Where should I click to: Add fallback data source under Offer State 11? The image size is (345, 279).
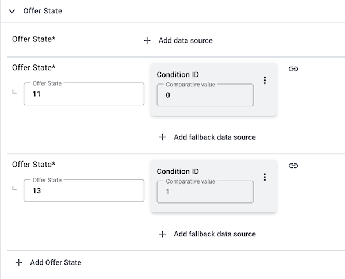pyautogui.click(x=214, y=137)
